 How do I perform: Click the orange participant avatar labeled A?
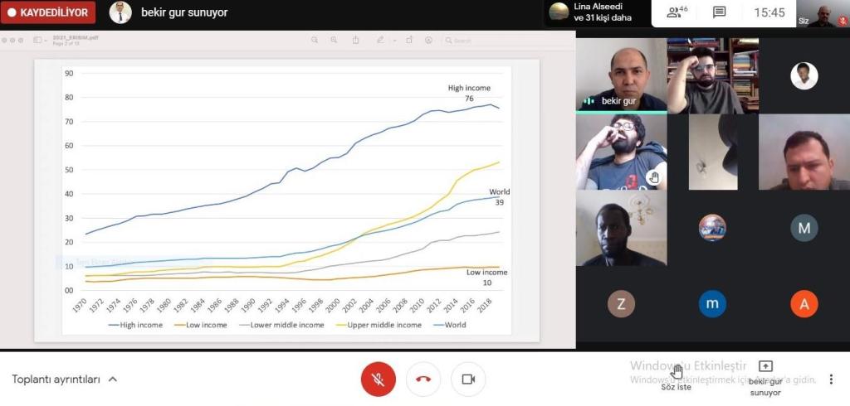(x=804, y=304)
